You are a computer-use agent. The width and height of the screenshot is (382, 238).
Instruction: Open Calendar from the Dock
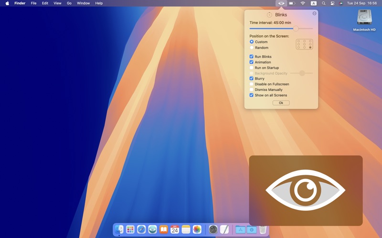[175, 229]
